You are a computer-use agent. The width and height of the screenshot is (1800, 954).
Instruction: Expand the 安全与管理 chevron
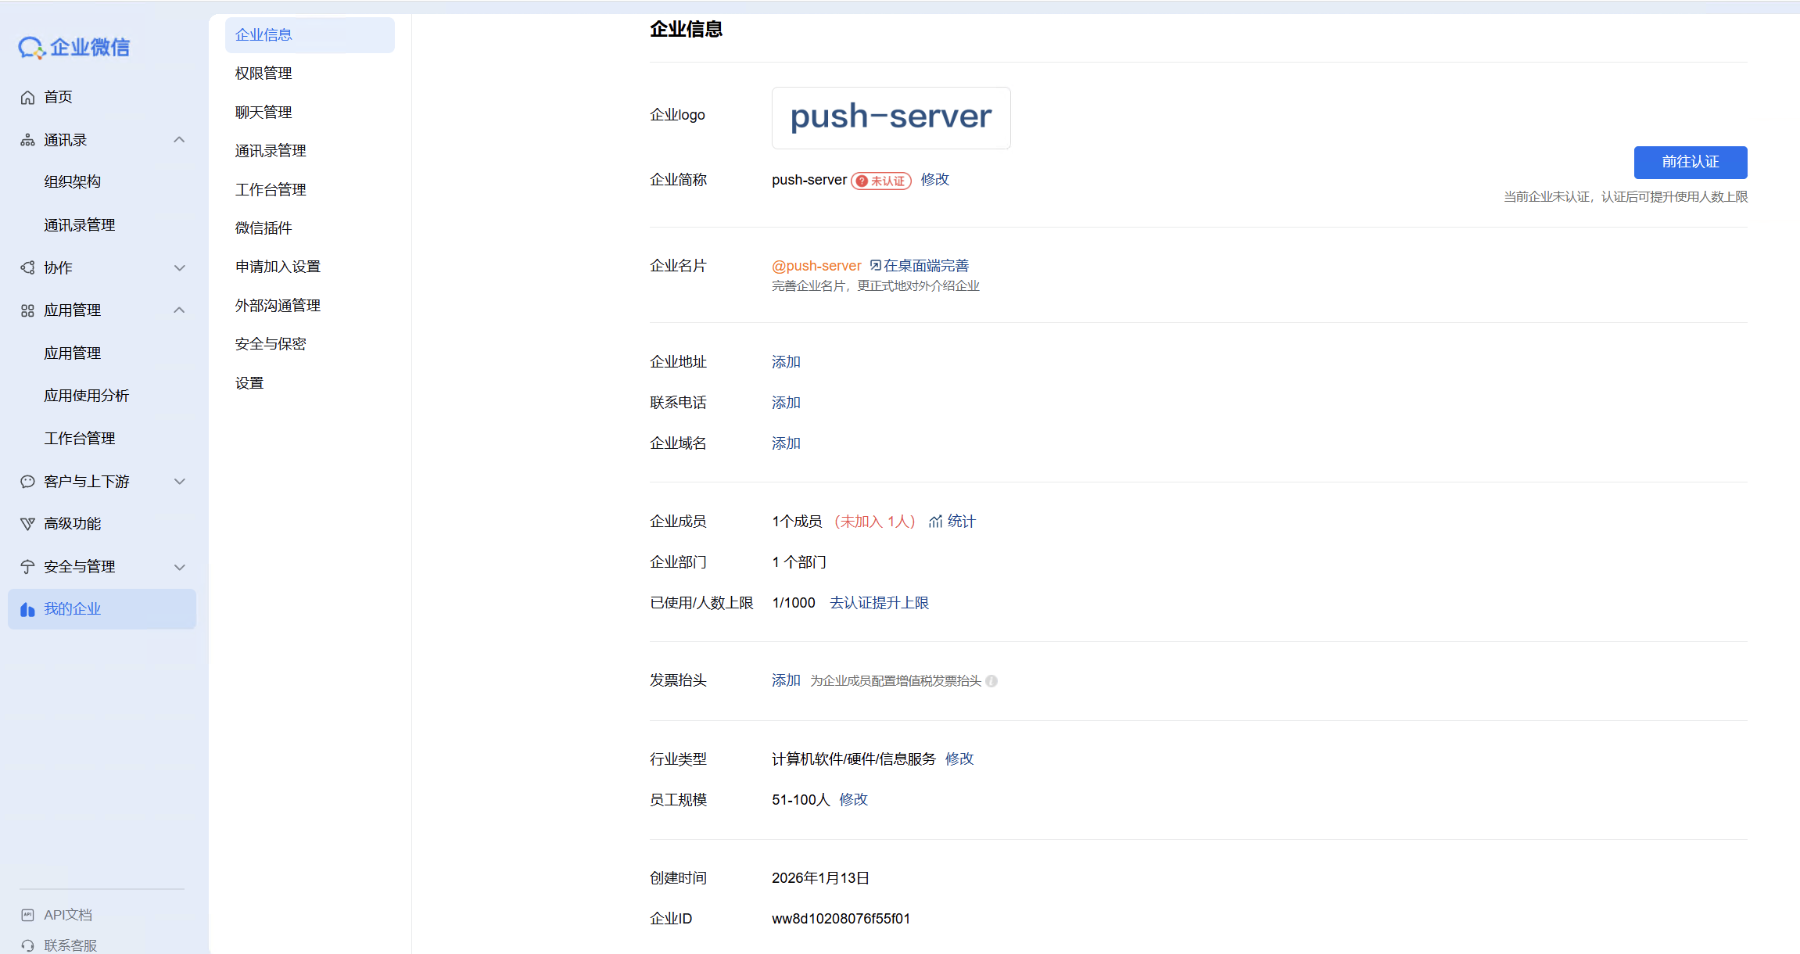(179, 567)
